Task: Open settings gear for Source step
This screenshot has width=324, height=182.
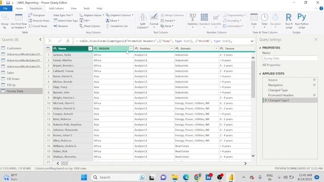Action: pyautogui.click(x=314, y=80)
